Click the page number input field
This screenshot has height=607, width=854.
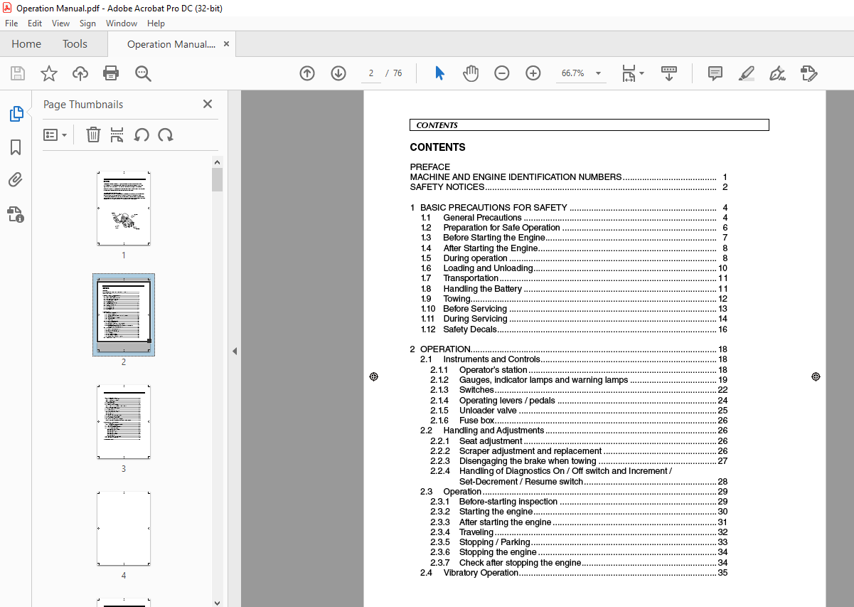[371, 73]
